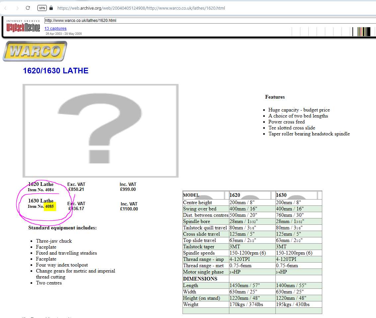Click 'Tailstock taper' row label

pos(199,247)
